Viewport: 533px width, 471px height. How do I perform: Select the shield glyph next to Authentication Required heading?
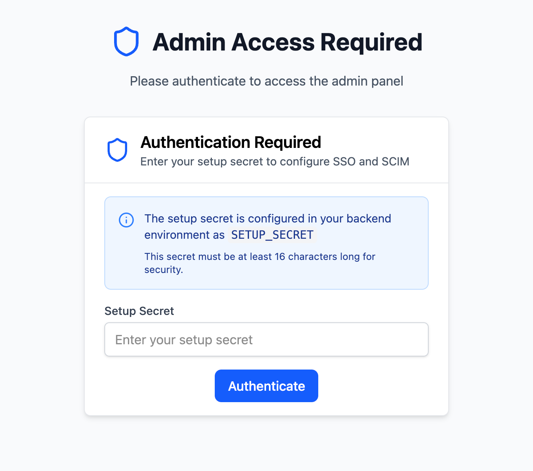pyautogui.click(x=117, y=150)
